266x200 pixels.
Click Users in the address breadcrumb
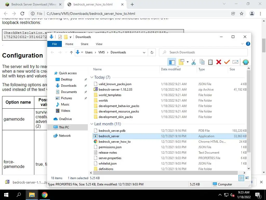(x=89, y=52)
